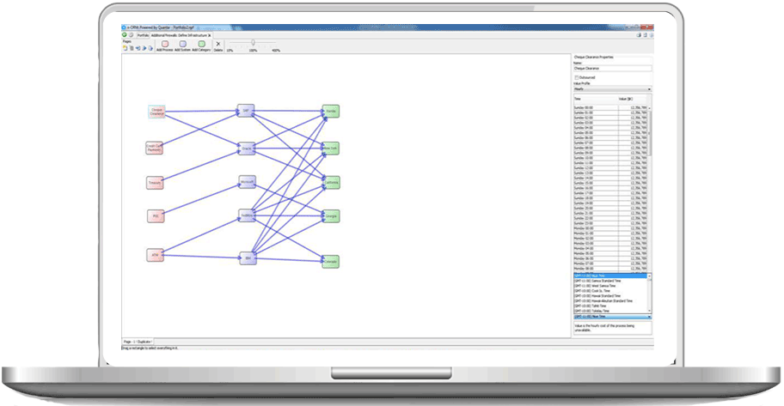Choose Hawaii Standard Time in list

point(610,295)
